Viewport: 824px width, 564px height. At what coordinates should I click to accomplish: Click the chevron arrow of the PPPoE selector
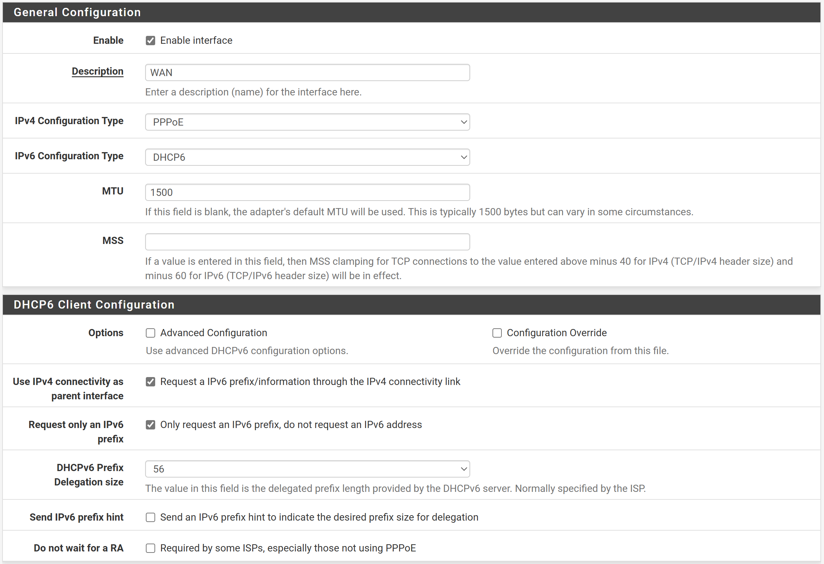464,122
